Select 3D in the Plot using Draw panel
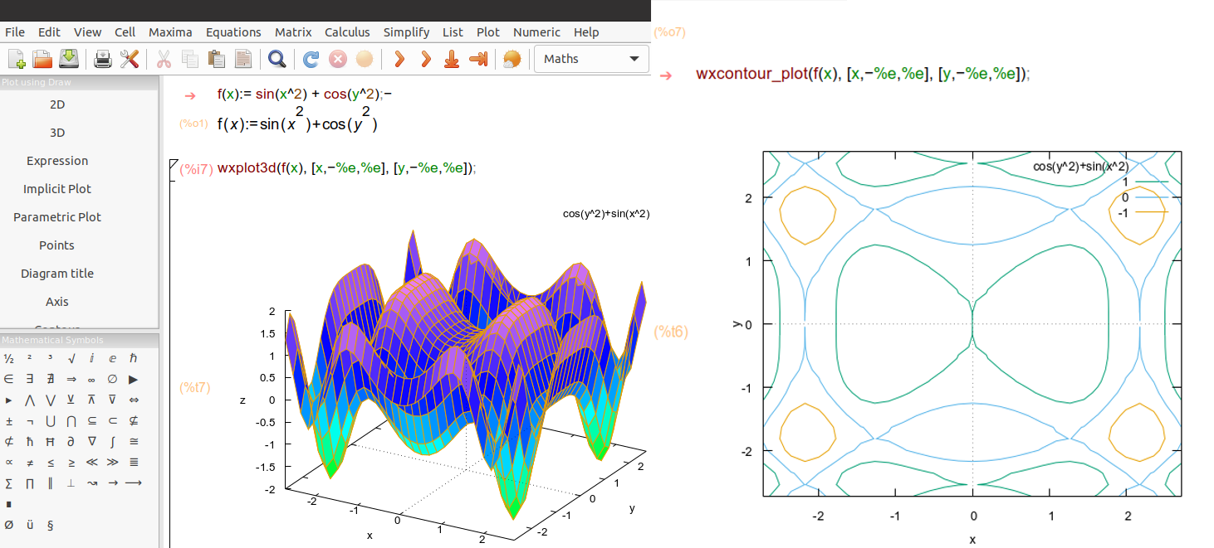This screenshot has height=548, width=1214. (56, 132)
